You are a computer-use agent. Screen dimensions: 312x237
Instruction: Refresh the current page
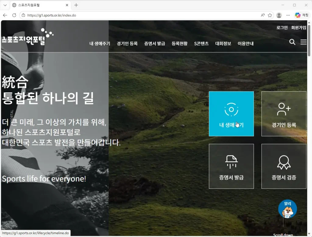coord(14,15)
